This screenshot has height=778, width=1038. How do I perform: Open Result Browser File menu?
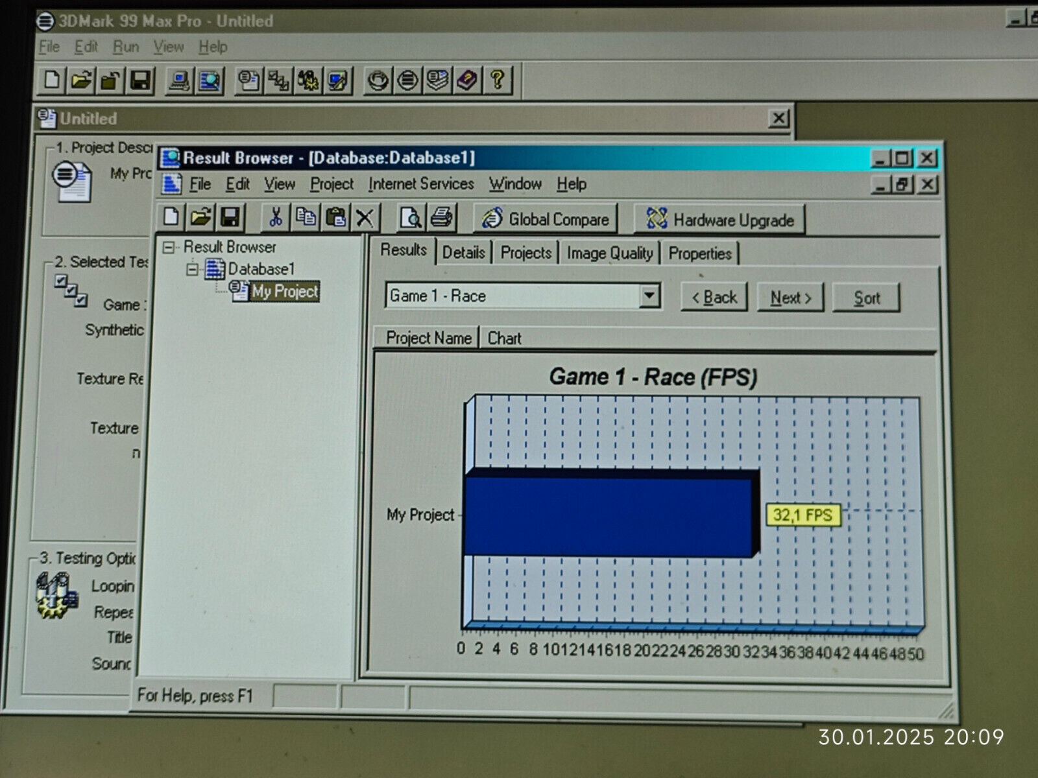click(200, 184)
